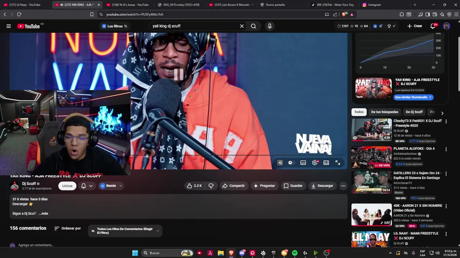
Task: Switch to the TikTok - Make Your Day tab
Action: click(333, 5)
